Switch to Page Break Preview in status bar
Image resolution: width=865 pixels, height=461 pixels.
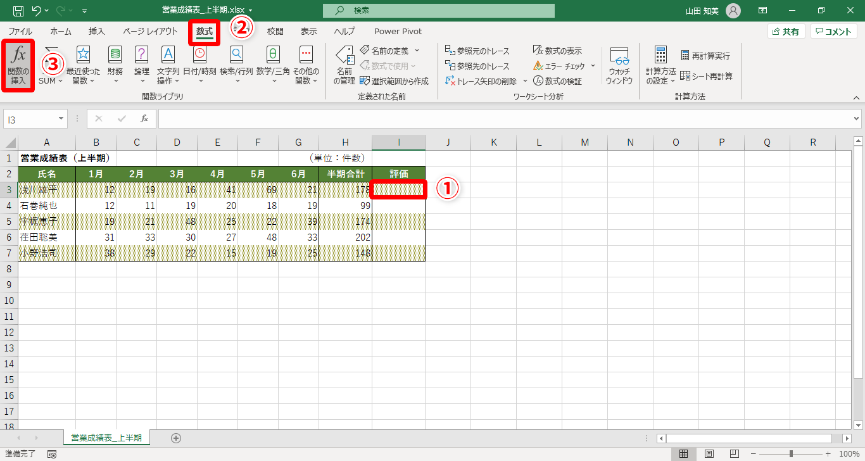pos(735,454)
